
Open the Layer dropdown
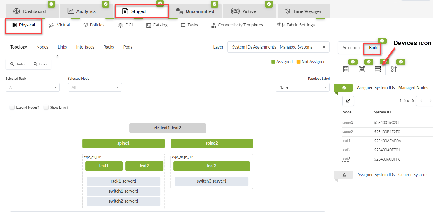[x=278, y=47]
